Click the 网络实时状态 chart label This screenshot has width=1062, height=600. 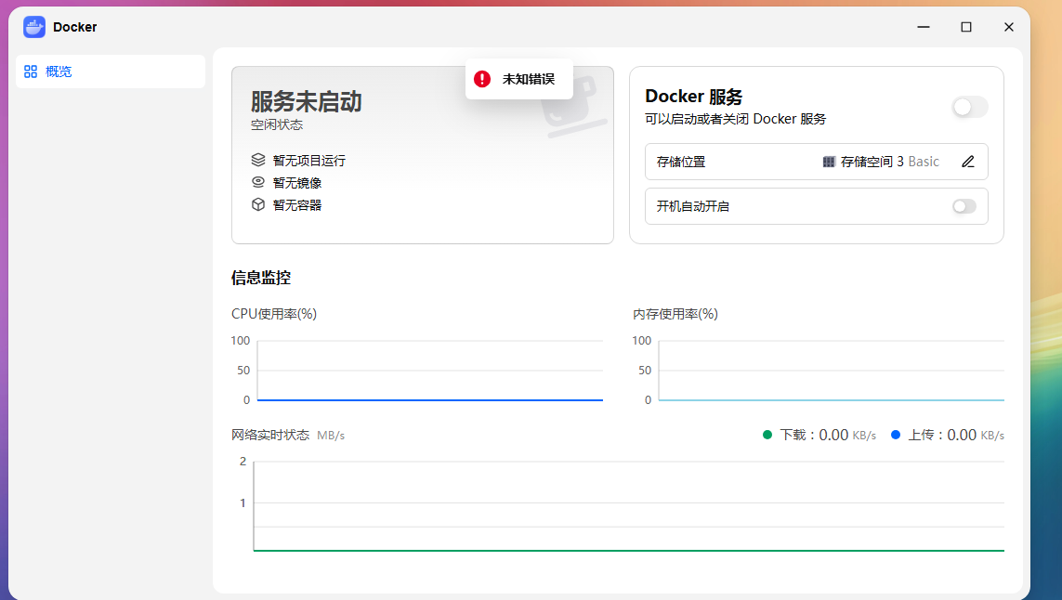pyautogui.click(x=270, y=435)
